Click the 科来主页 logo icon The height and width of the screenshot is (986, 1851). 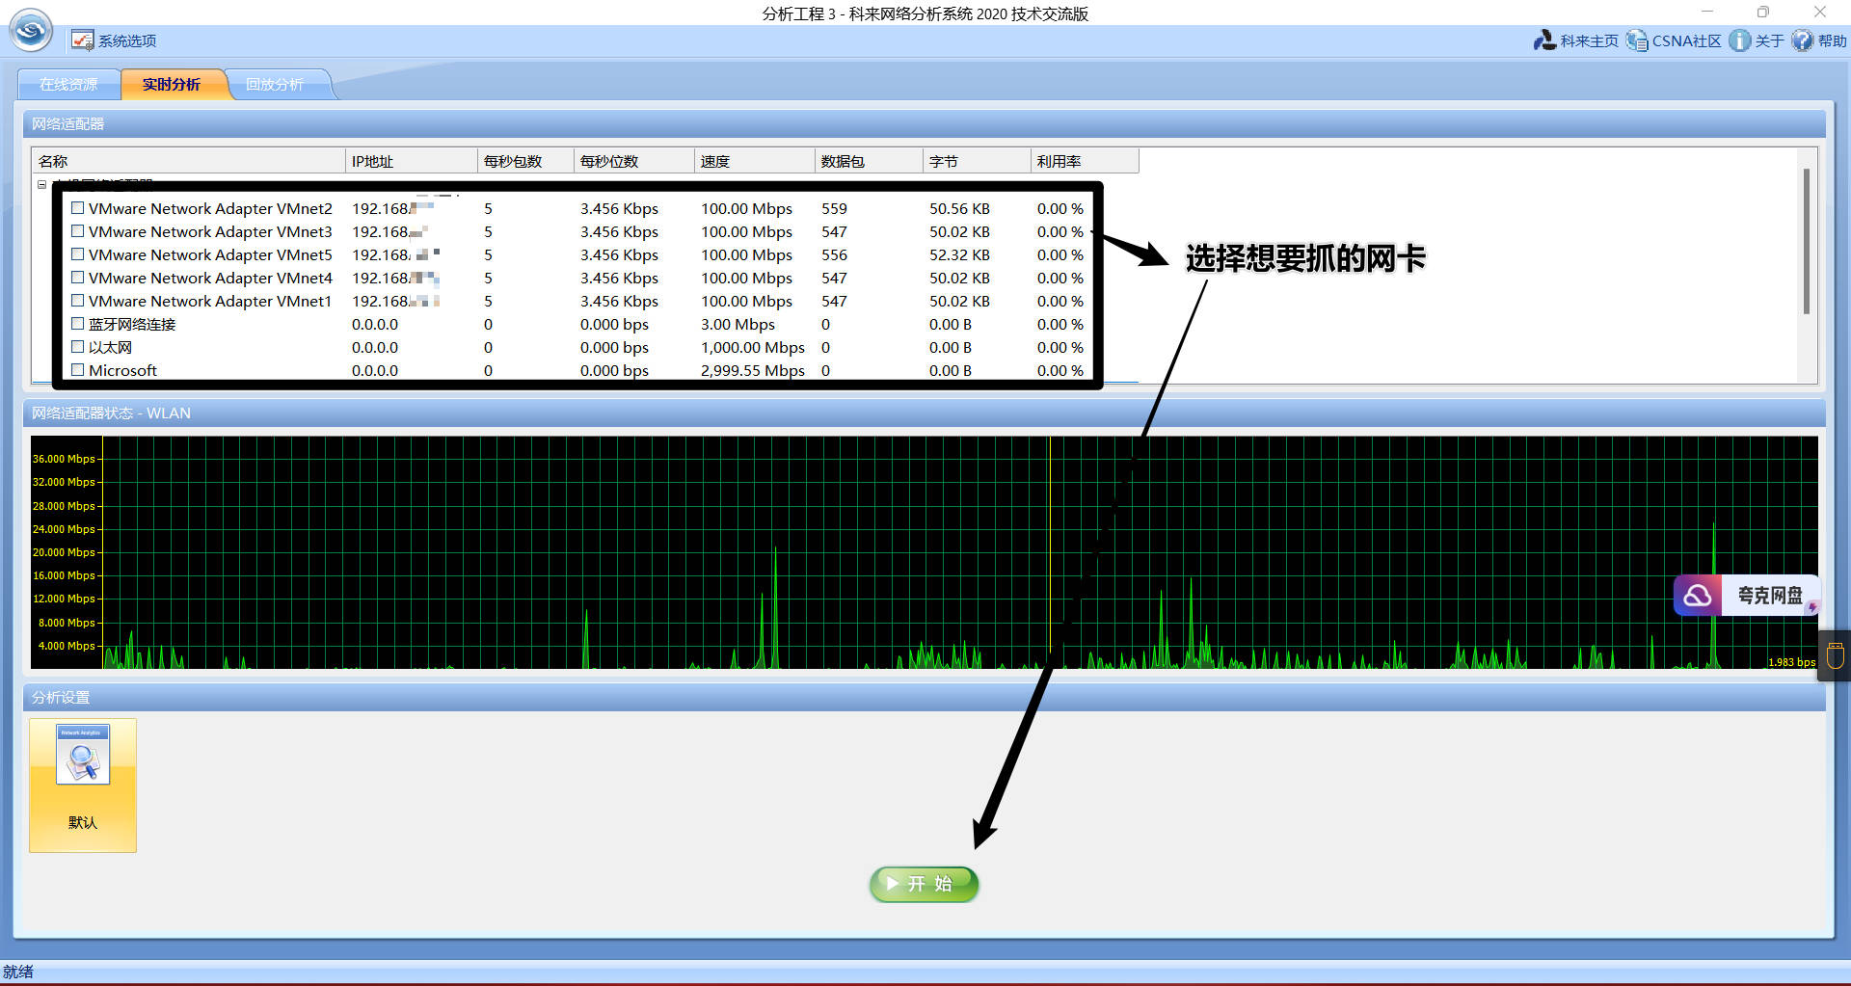point(1544,40)
